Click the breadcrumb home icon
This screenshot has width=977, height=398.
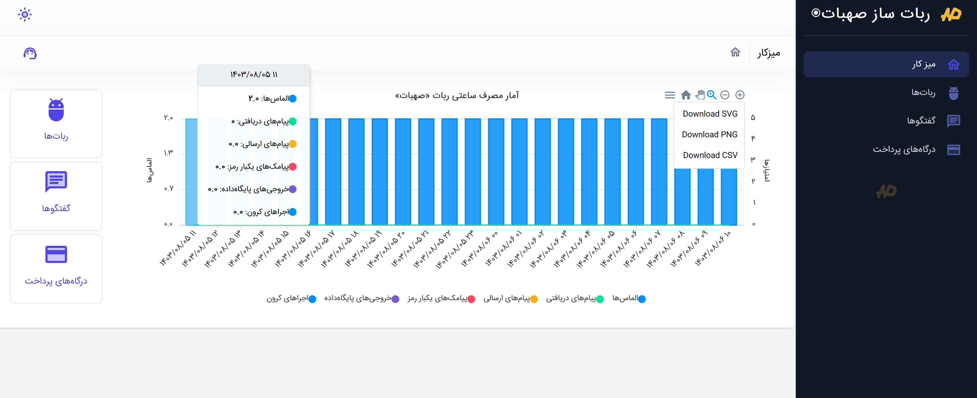pos(735,52)
